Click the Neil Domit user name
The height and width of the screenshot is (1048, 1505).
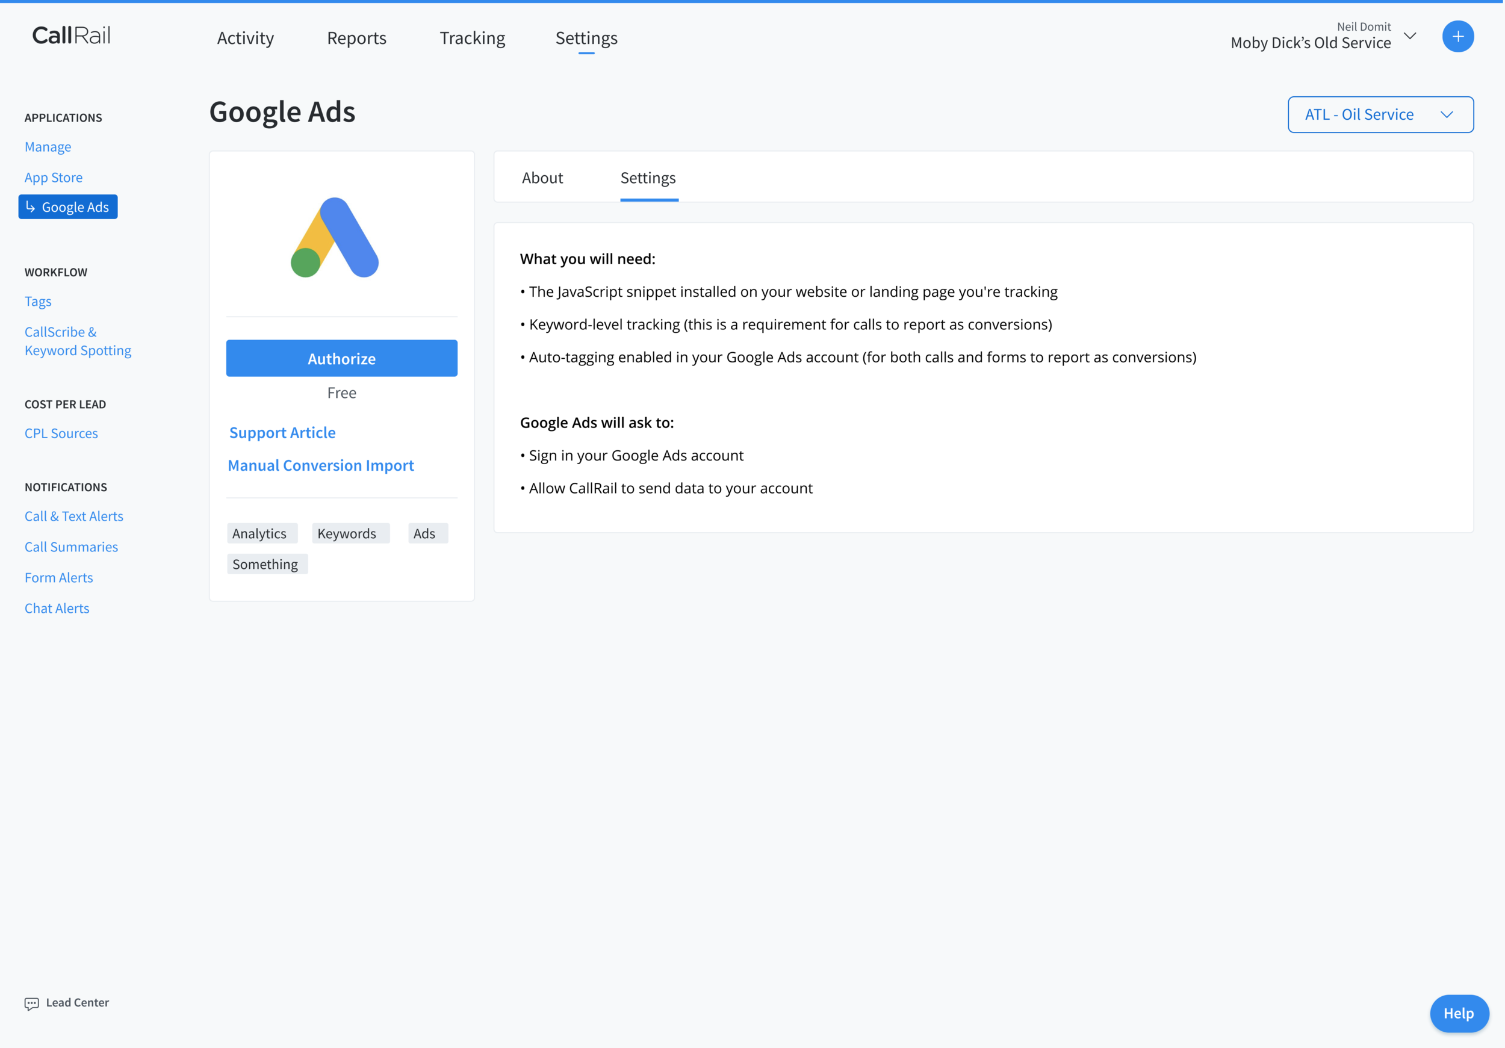click(1364, 27)
